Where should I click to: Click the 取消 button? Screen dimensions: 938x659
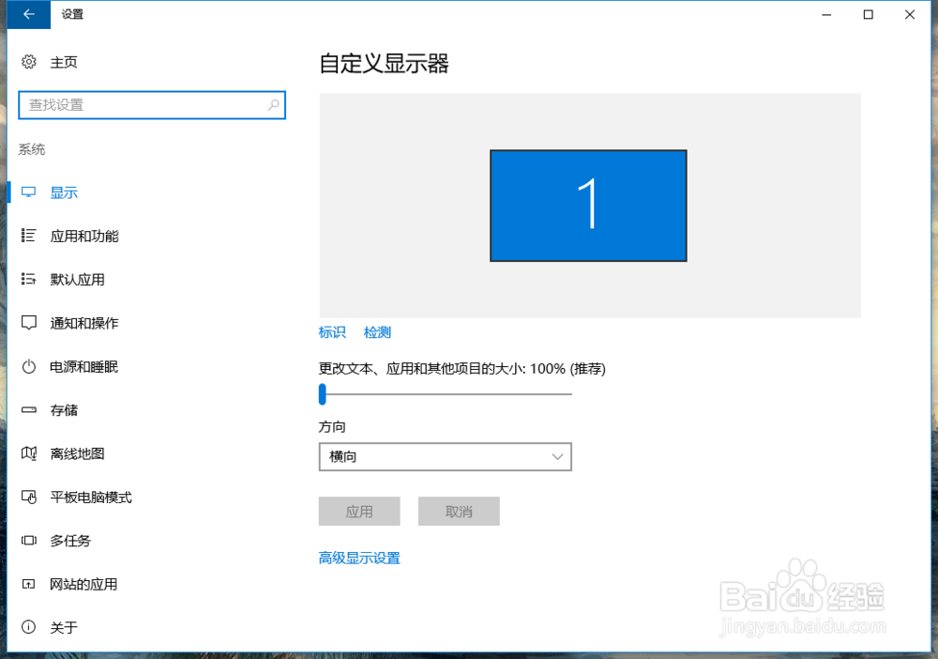point(459,512)
